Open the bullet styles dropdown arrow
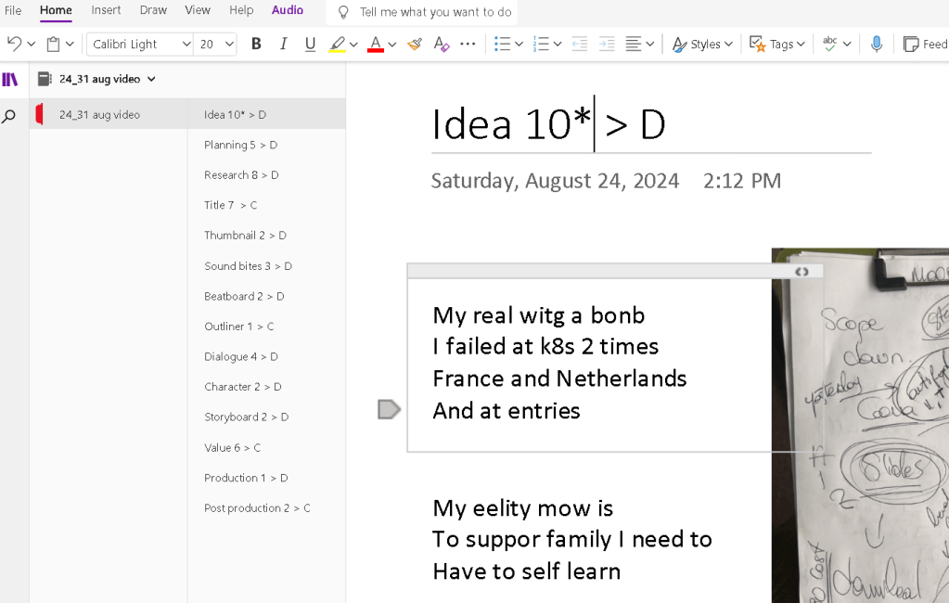The width and height of the screenshot is (949, 603). point(519,45)
